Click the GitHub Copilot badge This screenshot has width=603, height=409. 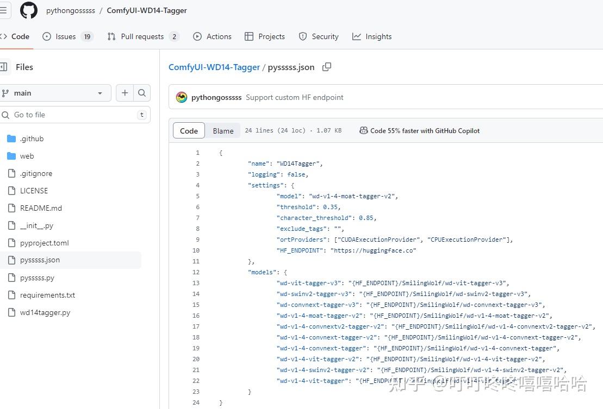click(x=419, y=130)
